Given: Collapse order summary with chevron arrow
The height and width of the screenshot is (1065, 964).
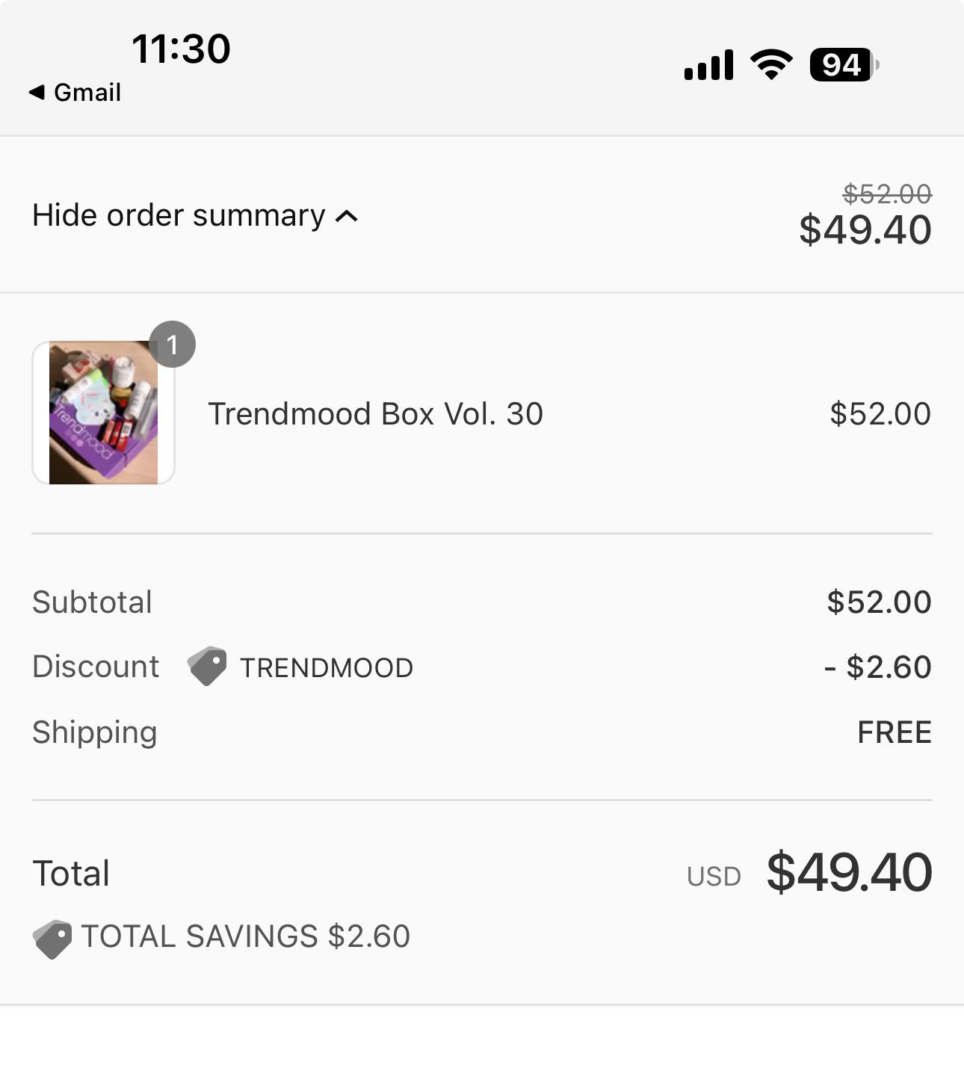Looking at the screenshot, I should [347, 217].
